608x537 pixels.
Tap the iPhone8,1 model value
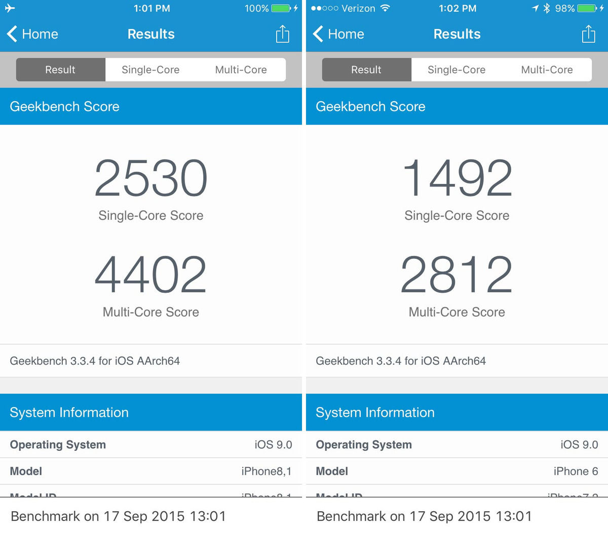point(267,471)
